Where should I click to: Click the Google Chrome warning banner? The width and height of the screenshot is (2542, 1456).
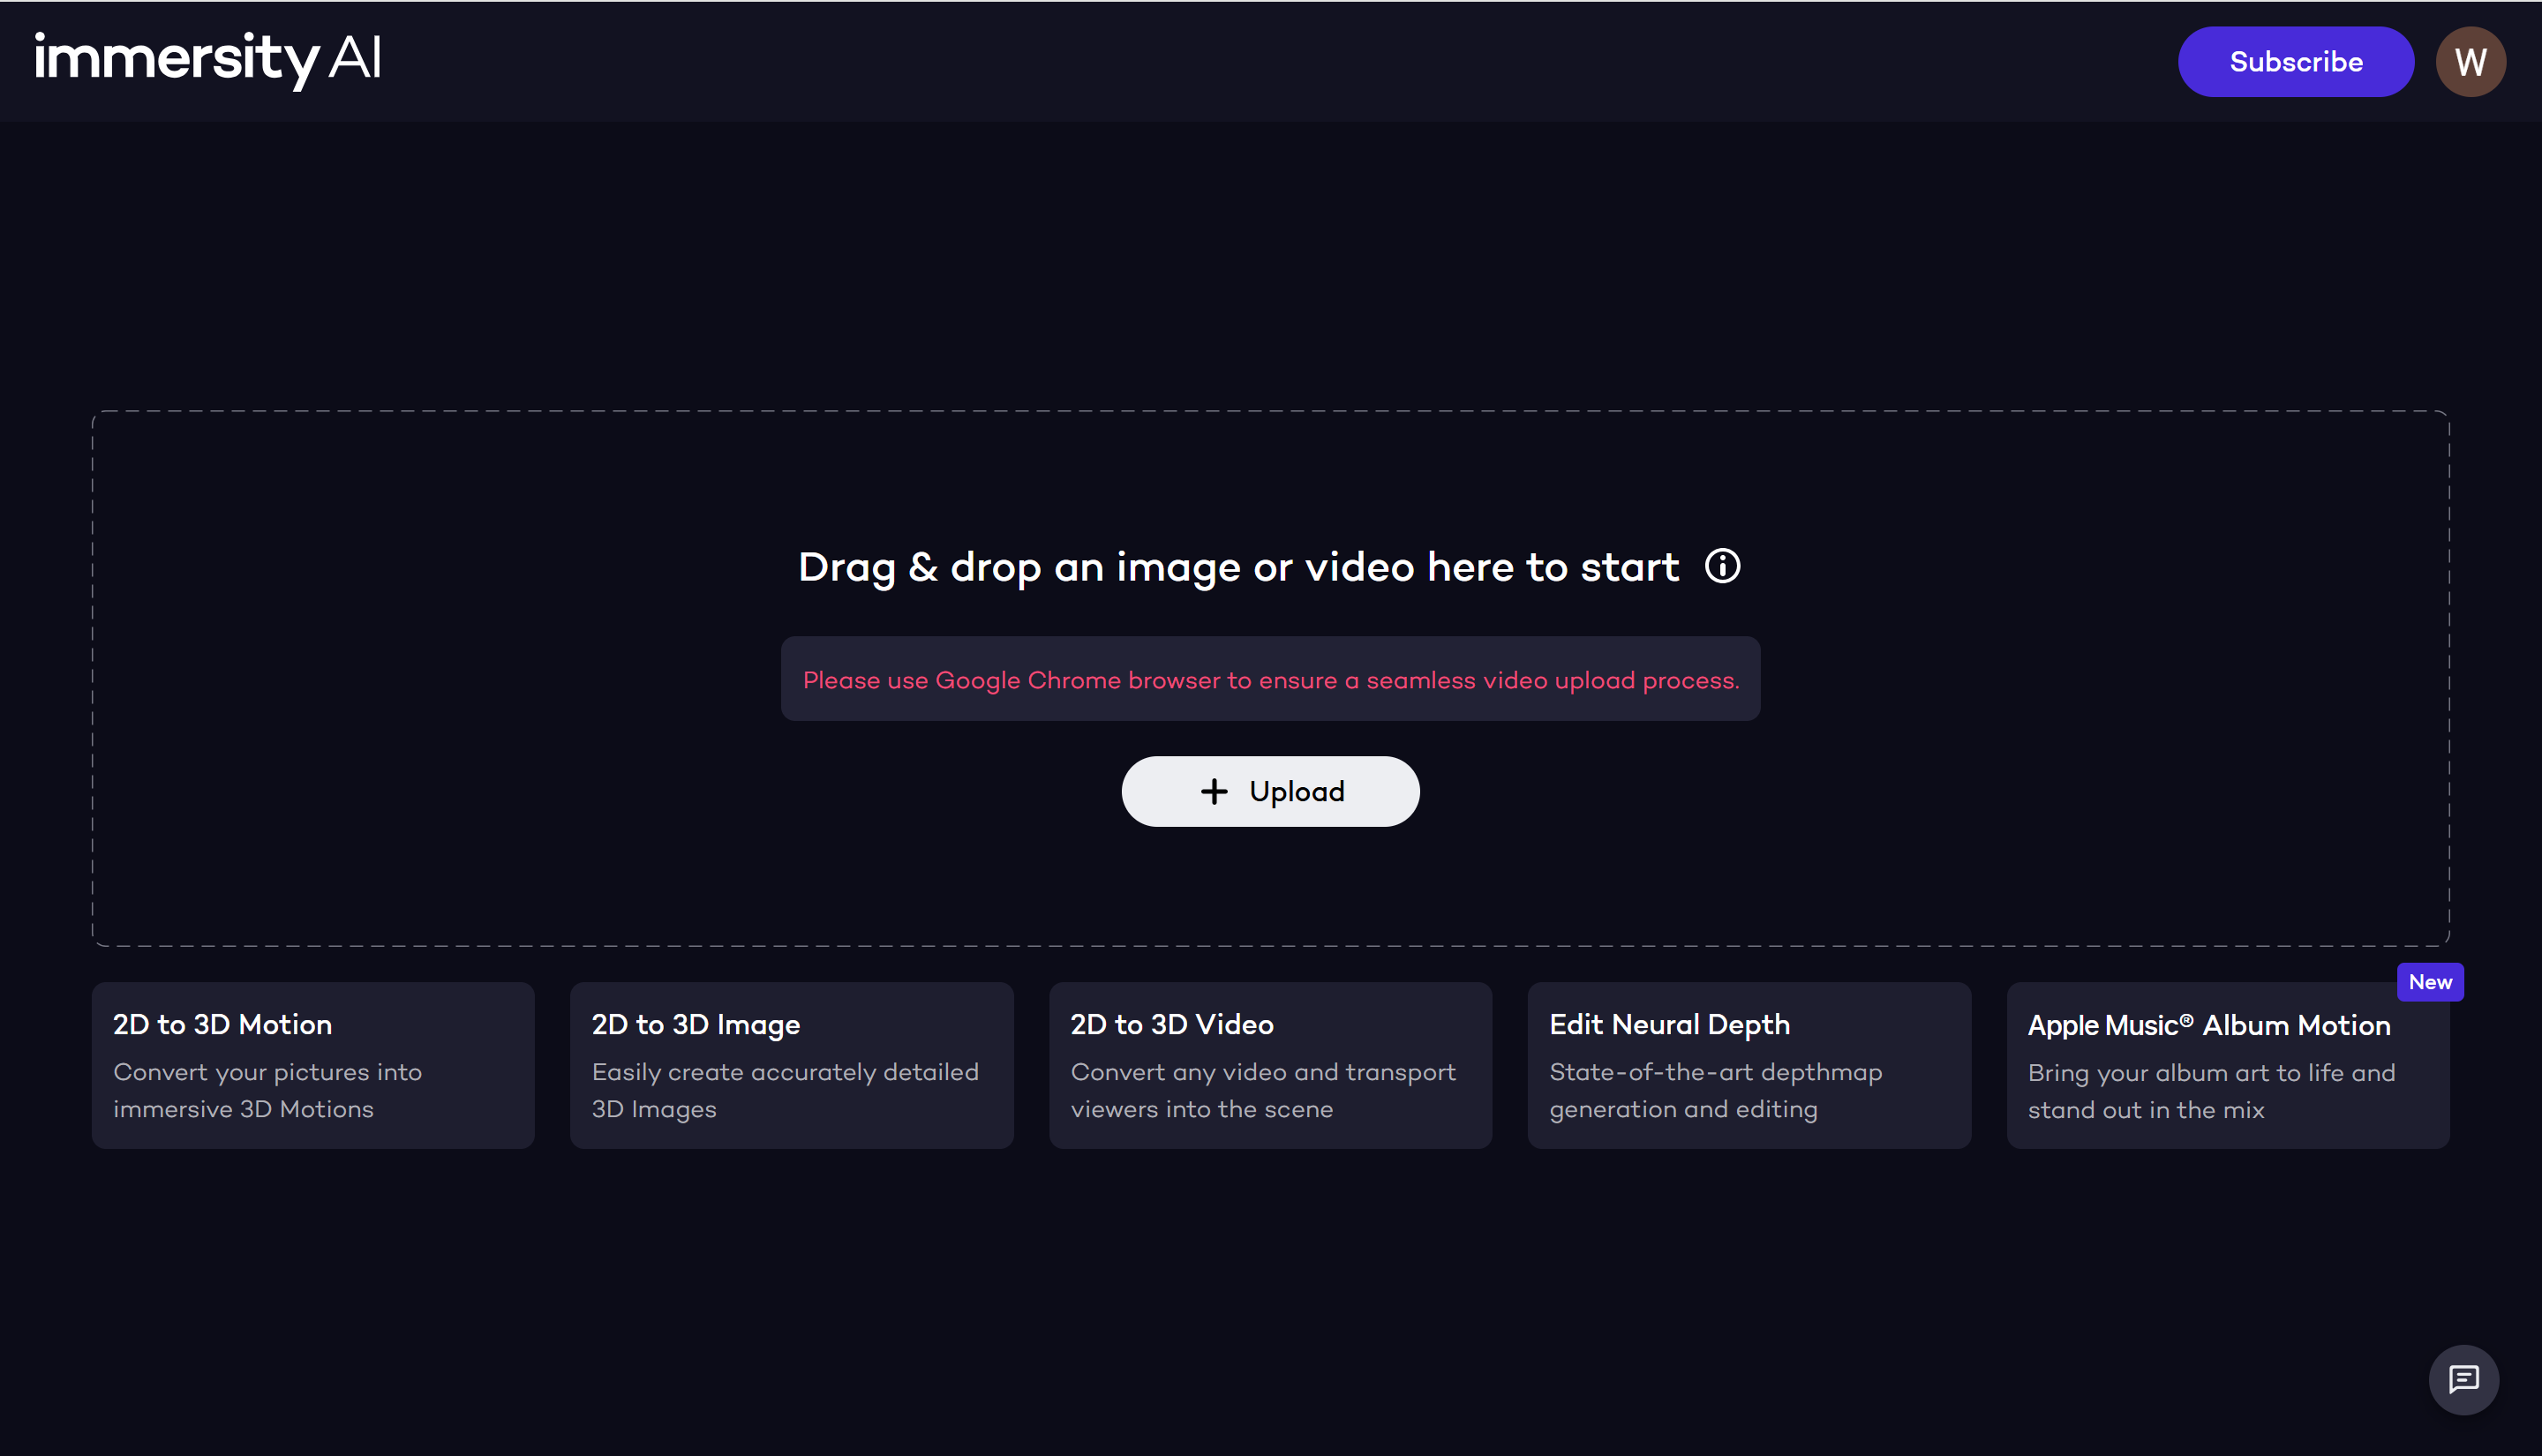pyautogui.click(x=1270, y=678)
